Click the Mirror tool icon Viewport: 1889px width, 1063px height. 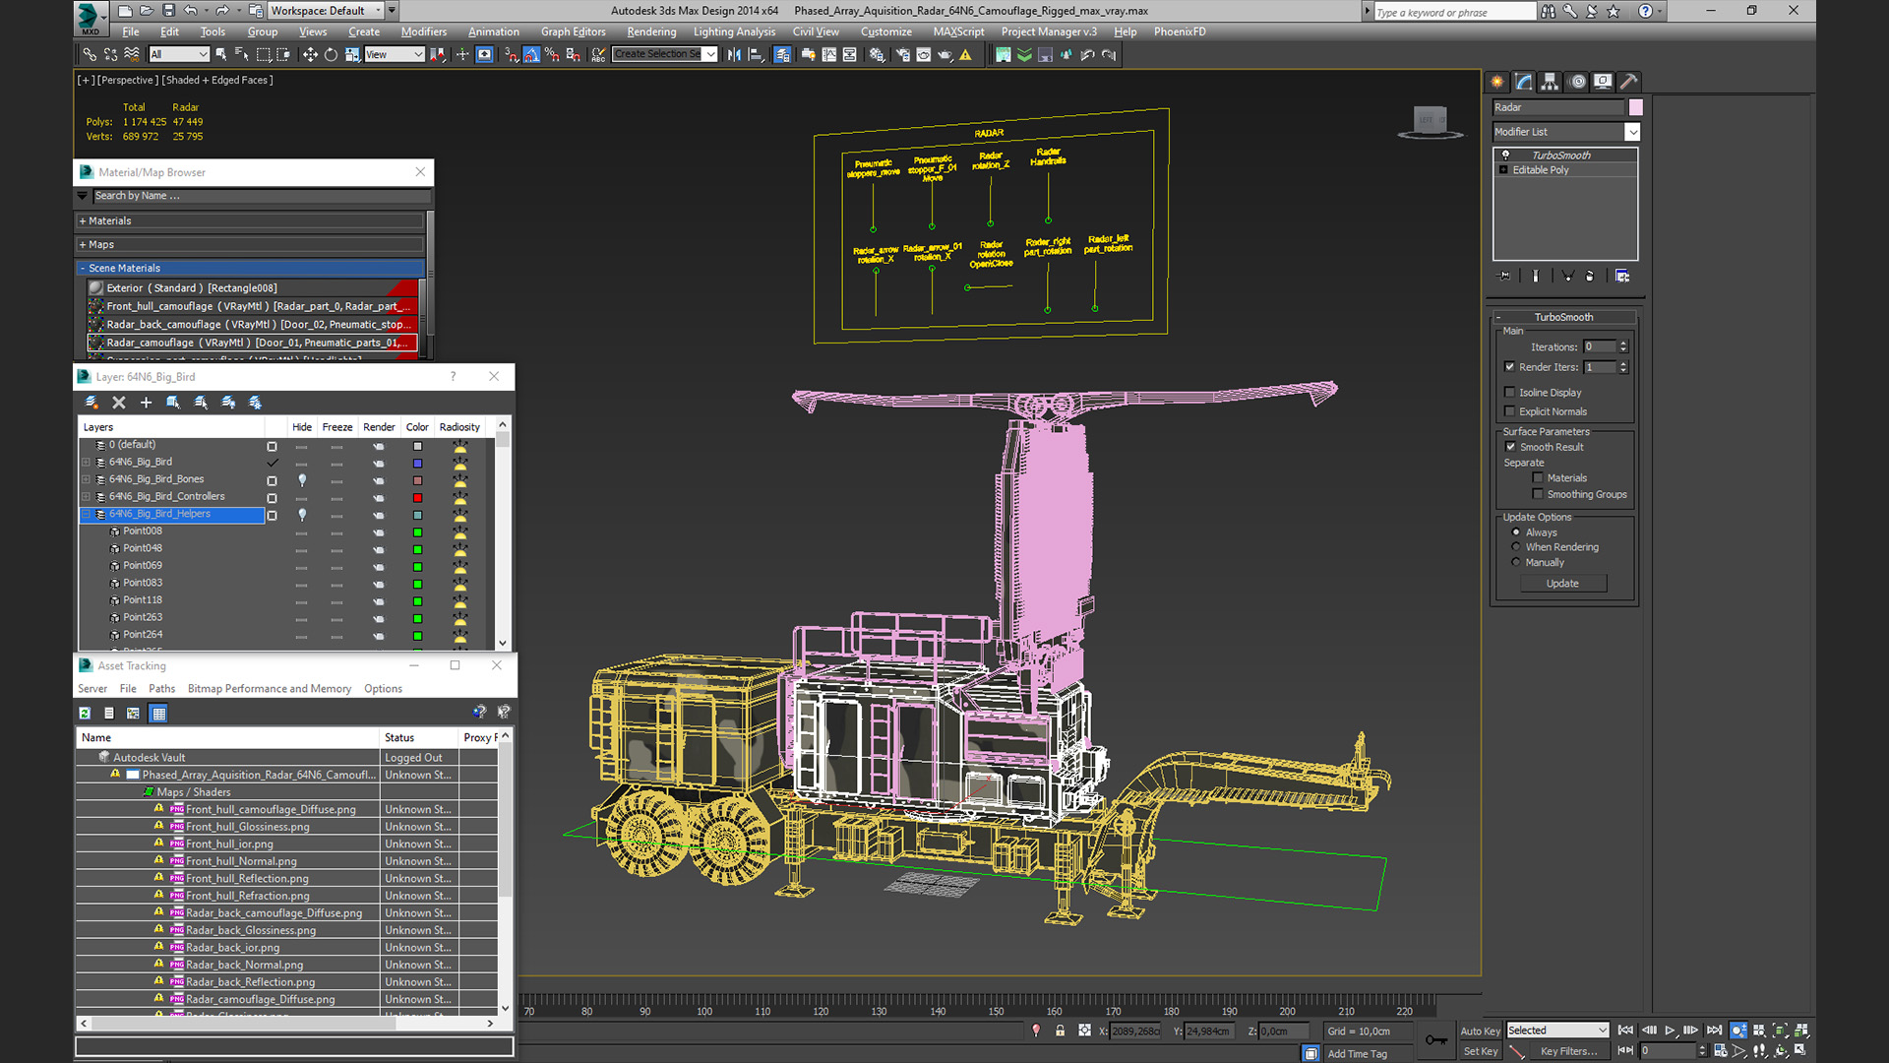[734, 55]
